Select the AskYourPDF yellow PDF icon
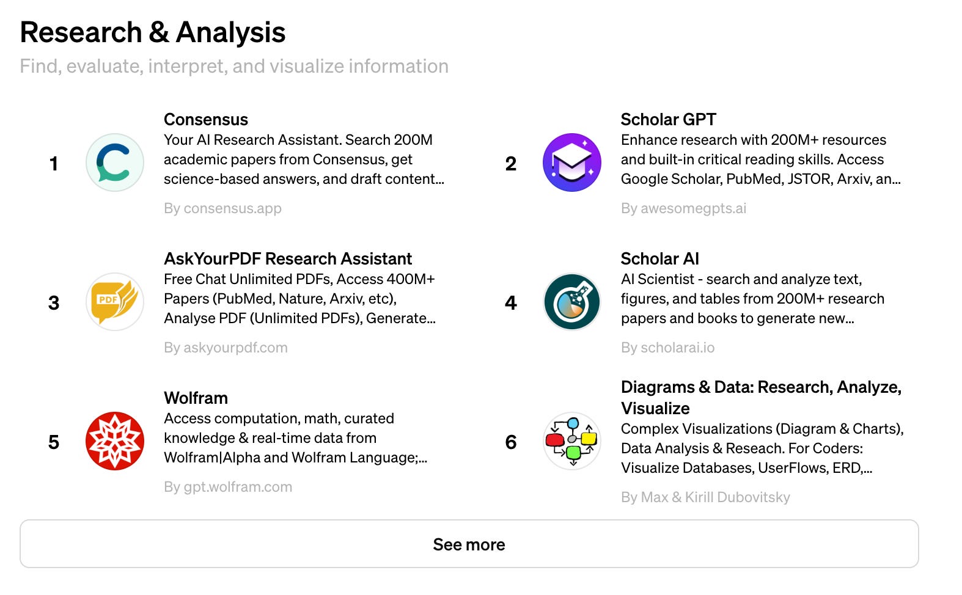 115,302
